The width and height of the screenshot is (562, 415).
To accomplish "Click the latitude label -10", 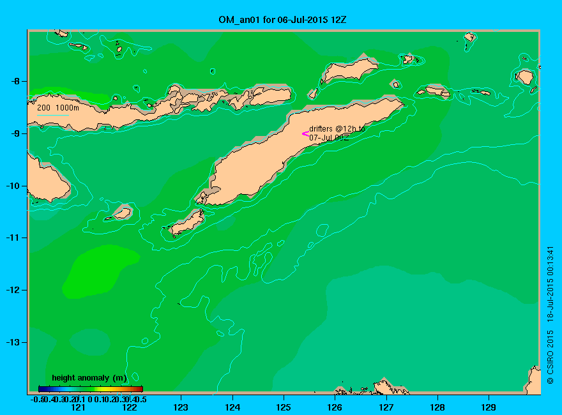I will [13, 186].
